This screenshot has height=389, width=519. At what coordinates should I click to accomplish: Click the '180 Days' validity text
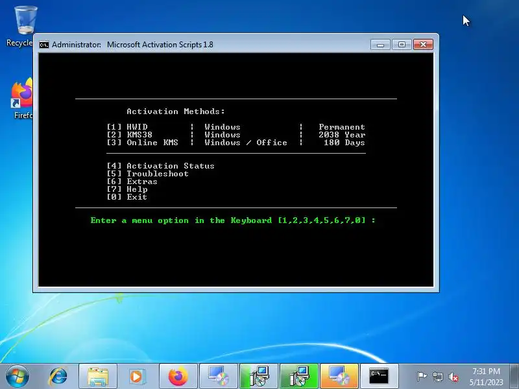pos(344,143)
